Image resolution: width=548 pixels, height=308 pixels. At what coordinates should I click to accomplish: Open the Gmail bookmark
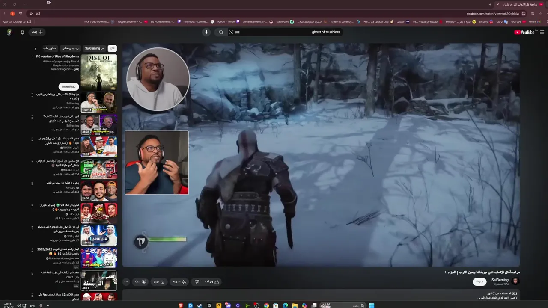[535, 21]
